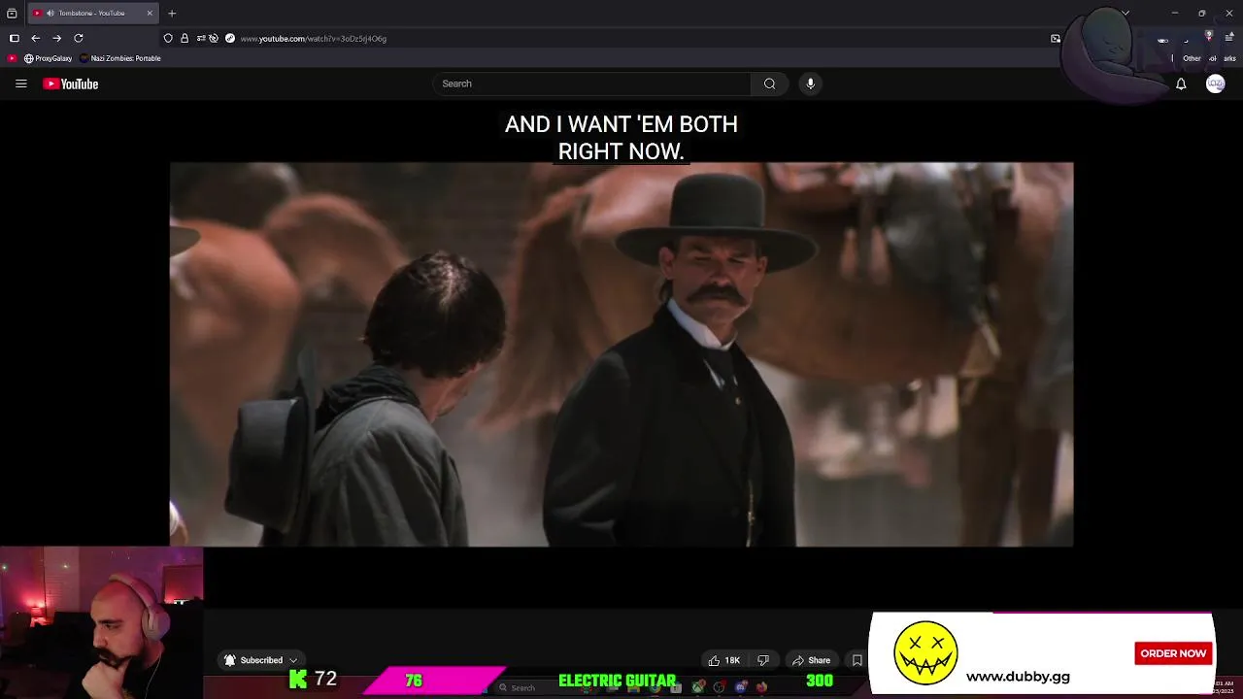Open the www.dubby.gg link
Image resolution: width=1243 pixels, height=699 pixels.
coord(1018,677)
